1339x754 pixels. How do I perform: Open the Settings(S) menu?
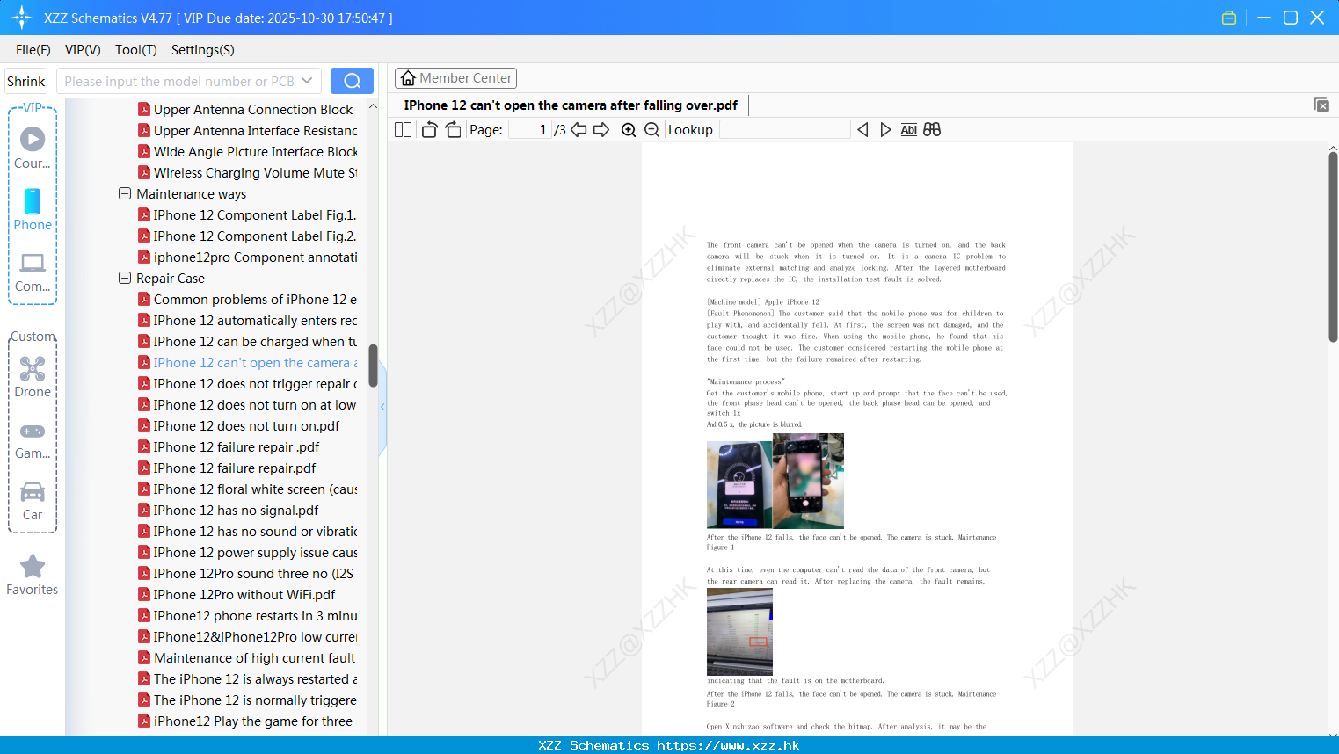203,50
